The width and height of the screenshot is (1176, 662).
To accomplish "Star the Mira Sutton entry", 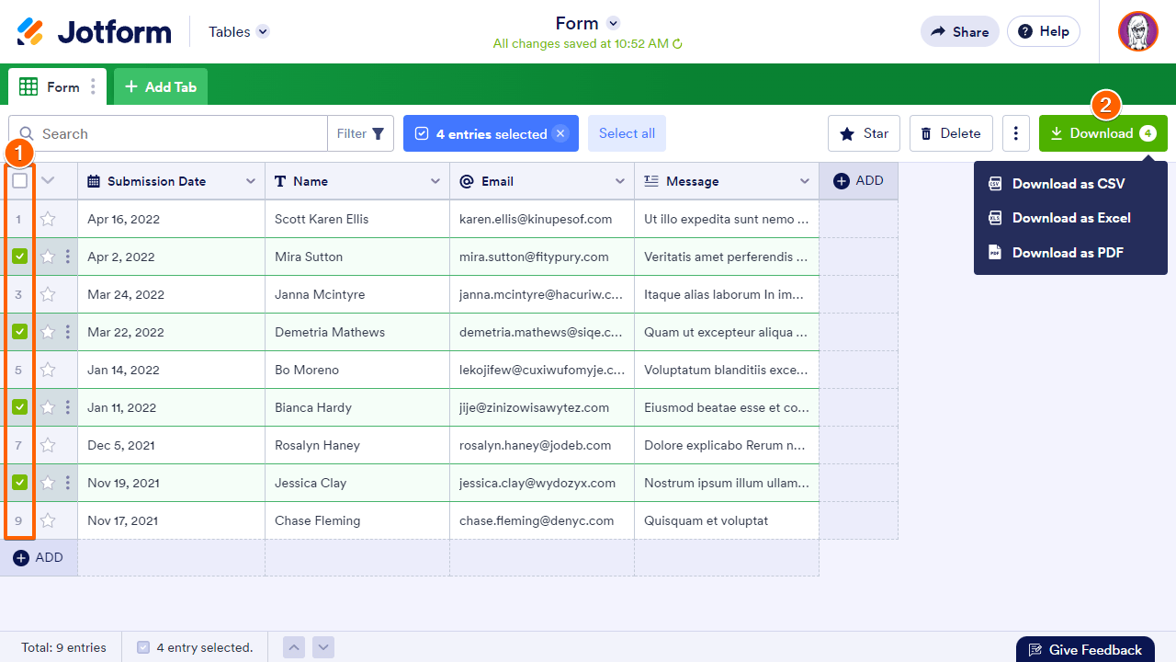I will (x=48, y=257).
